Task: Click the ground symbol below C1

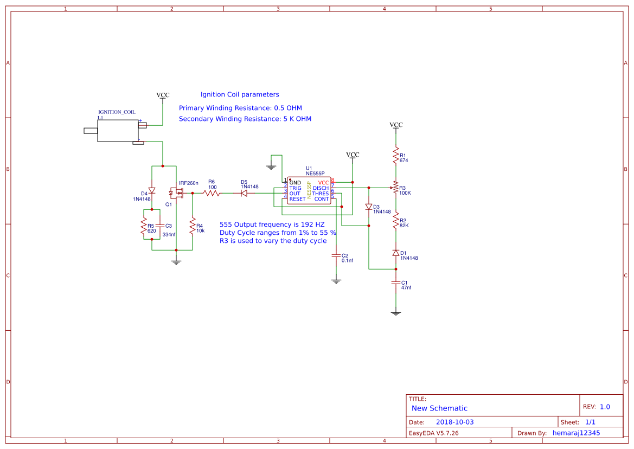Action: [396, 313]
